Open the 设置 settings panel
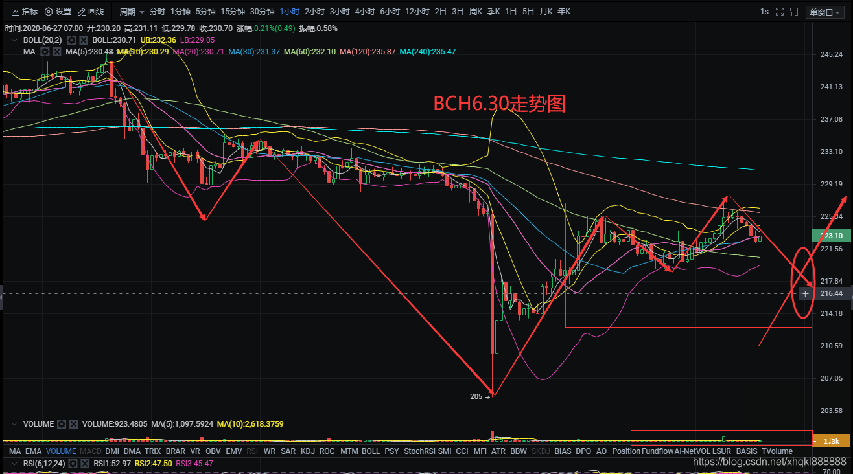853x474 pixels. 58,12
